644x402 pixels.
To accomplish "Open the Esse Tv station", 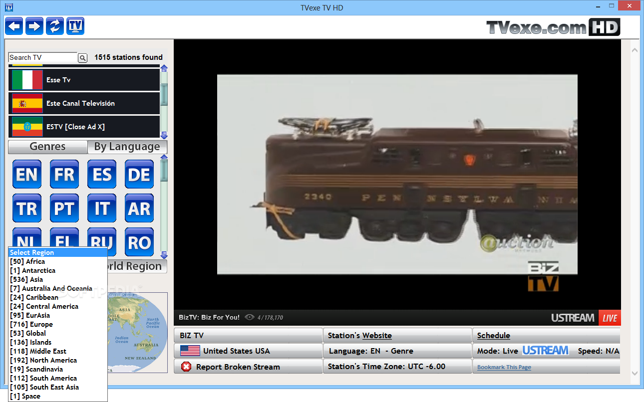I will [84, 80].
